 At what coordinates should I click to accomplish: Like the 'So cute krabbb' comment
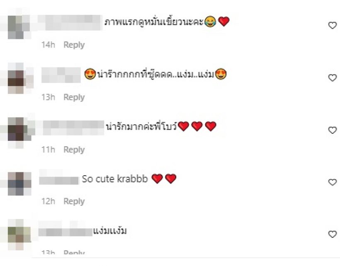point(332,182)
